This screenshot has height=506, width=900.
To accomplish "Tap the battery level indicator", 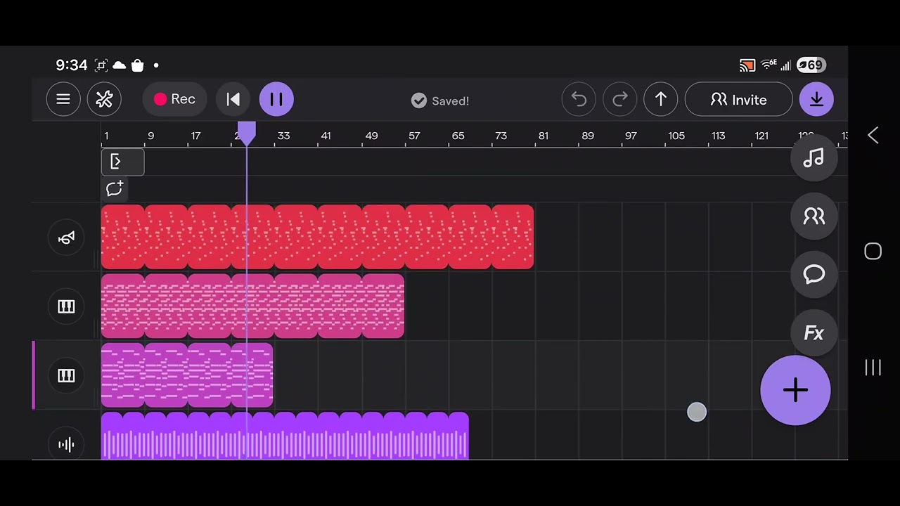I will tap(811, 65).
